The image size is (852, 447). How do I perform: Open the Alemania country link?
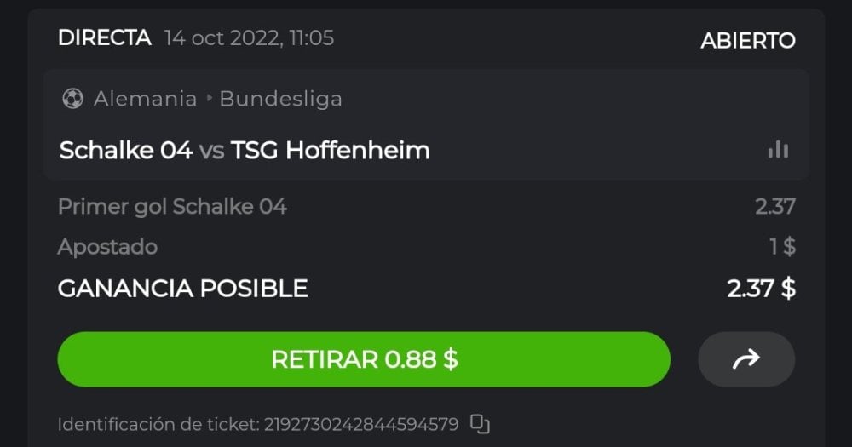point(145,99)
